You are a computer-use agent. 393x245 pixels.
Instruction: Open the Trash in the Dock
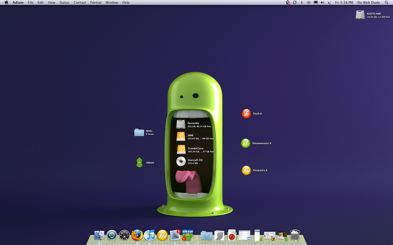coord(295,235)
